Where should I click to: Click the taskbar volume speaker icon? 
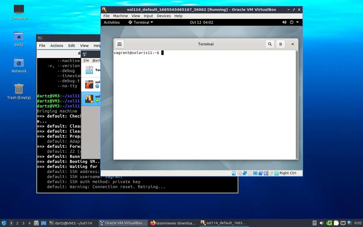click(321, 223)
